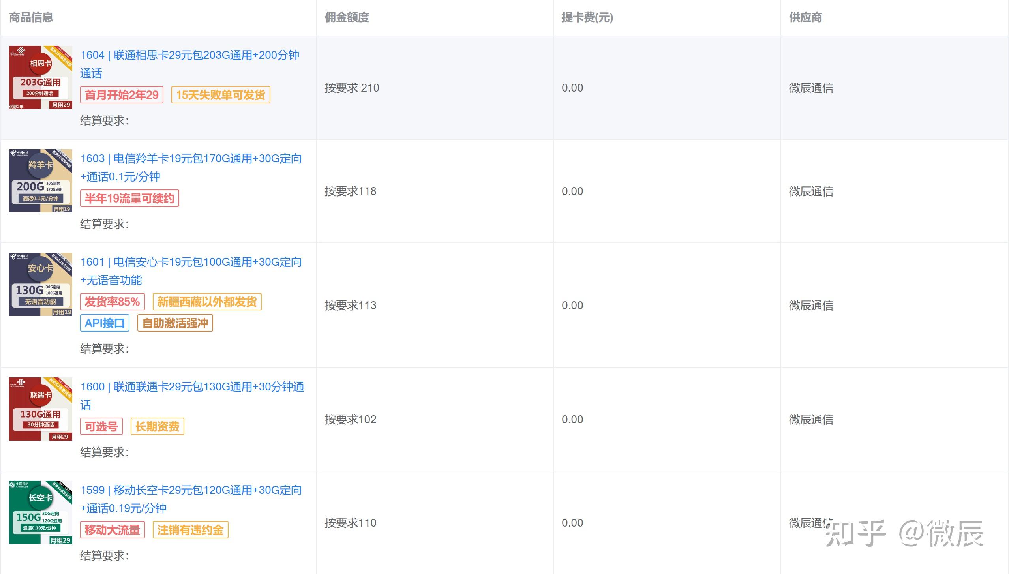Click commission cell 按要求 210

352,88
